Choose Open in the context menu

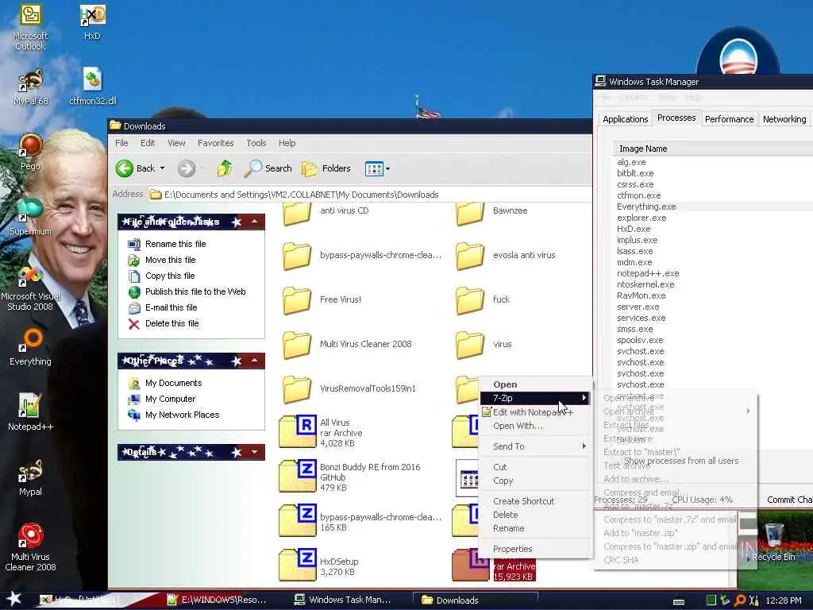click(536, 384)
